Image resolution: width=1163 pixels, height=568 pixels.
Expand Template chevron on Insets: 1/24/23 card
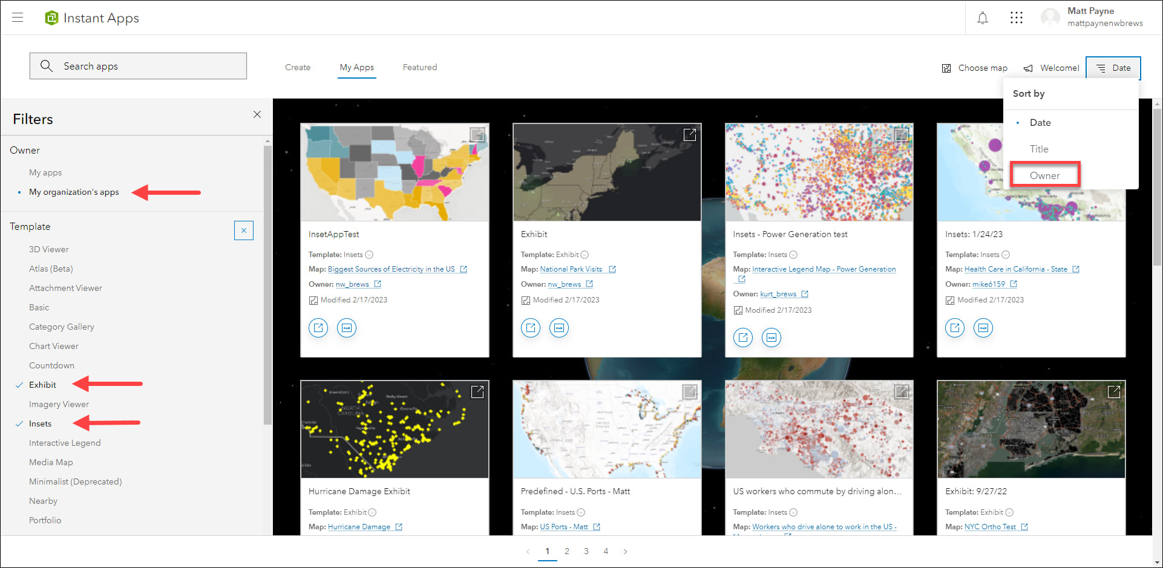coord(1006,255)
